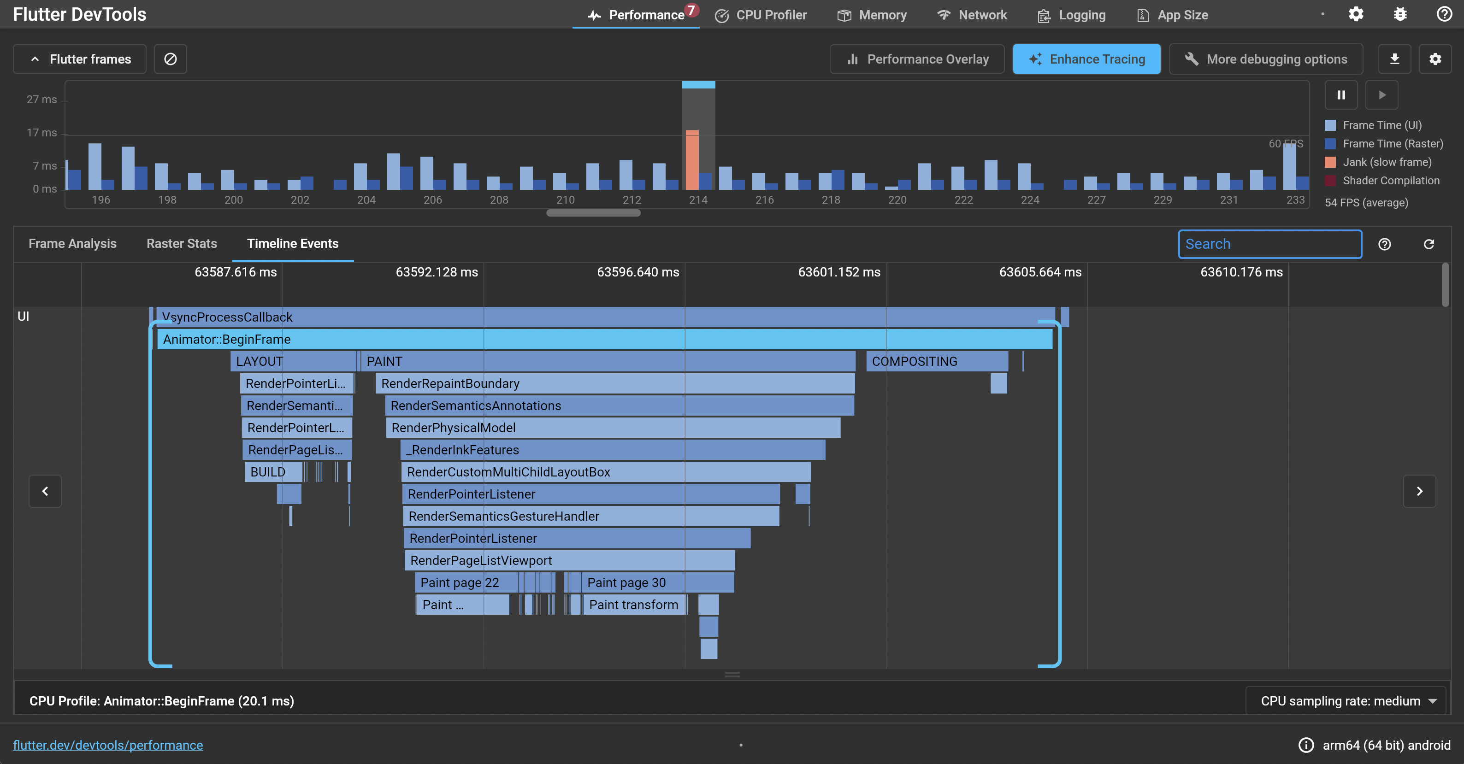
Task: Click the bug report icon
Action: click(x=1400, y=14)
